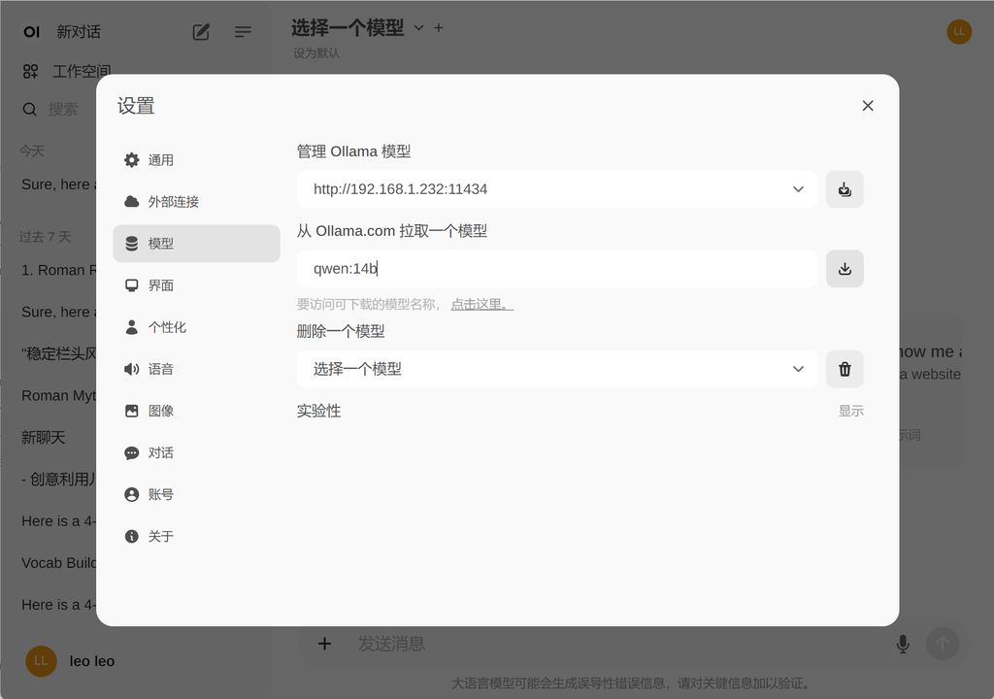Image resolution: width=994 pixels, height=699 pixels.
Task: Click the sidebar collapse menu icon
Action: (243, 32)
